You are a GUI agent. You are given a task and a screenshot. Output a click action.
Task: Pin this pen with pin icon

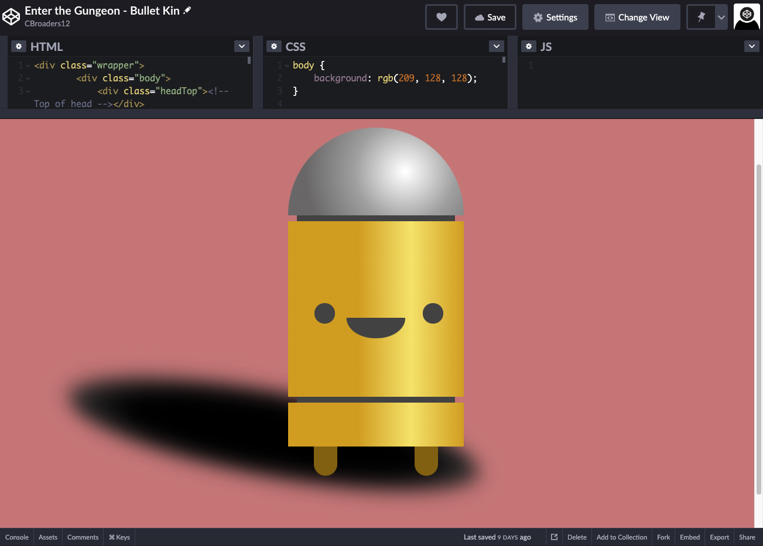tap(702, 17)
